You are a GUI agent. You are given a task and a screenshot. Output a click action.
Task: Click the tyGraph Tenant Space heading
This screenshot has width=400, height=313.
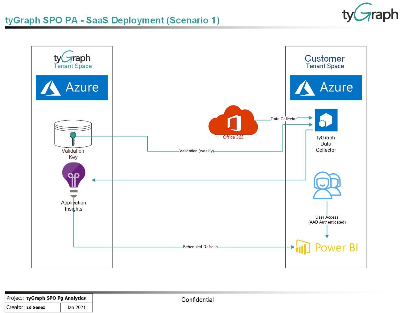(72, 60)
